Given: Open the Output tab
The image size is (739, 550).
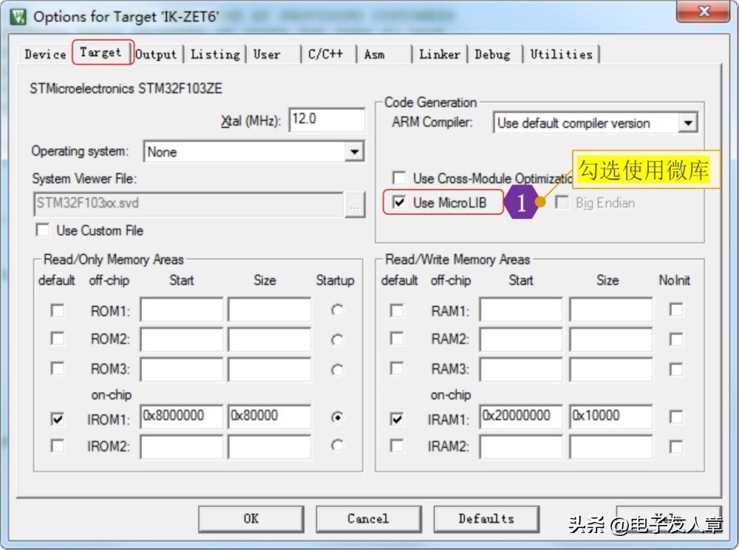Looking at the screenshot, I should coord(156,54).
